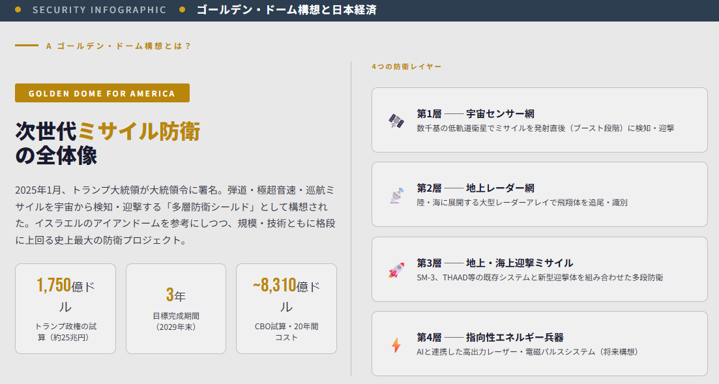This screenshot has width=719, height=384.
Task: Click the 4つの防衛レイヤー heading
Action: point(406,66)
